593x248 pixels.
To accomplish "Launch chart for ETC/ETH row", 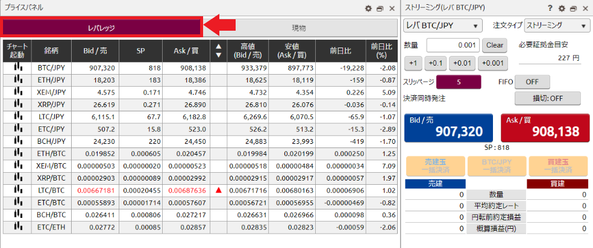I will (17, 227).
